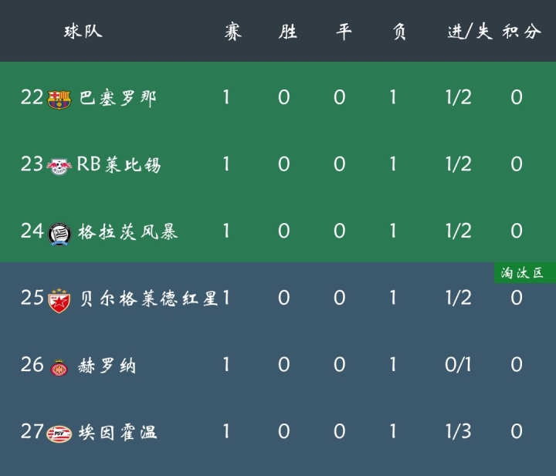Open the 赫罗纳 team name link
Image resolution: width=556 pixels, height=476 pixels.
(x=107, y=366)
